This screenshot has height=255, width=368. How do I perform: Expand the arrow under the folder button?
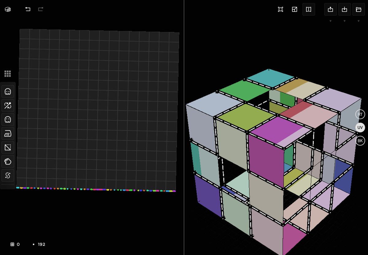tap(358, 21)
